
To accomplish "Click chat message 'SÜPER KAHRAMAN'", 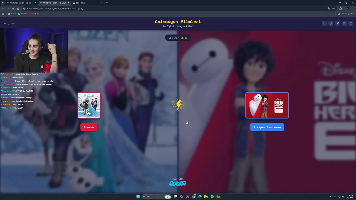I will 24,91.
